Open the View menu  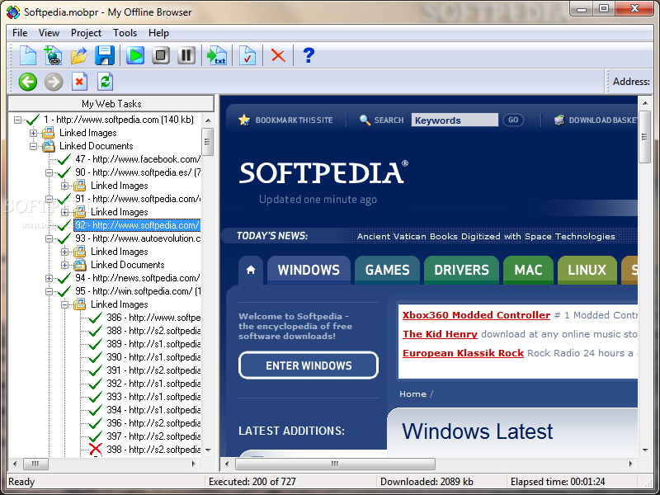pyautogui.click(x=49, y=33)
